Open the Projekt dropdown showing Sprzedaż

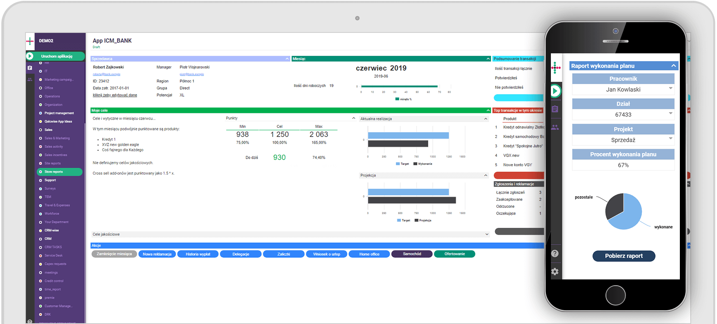point(623,140)
